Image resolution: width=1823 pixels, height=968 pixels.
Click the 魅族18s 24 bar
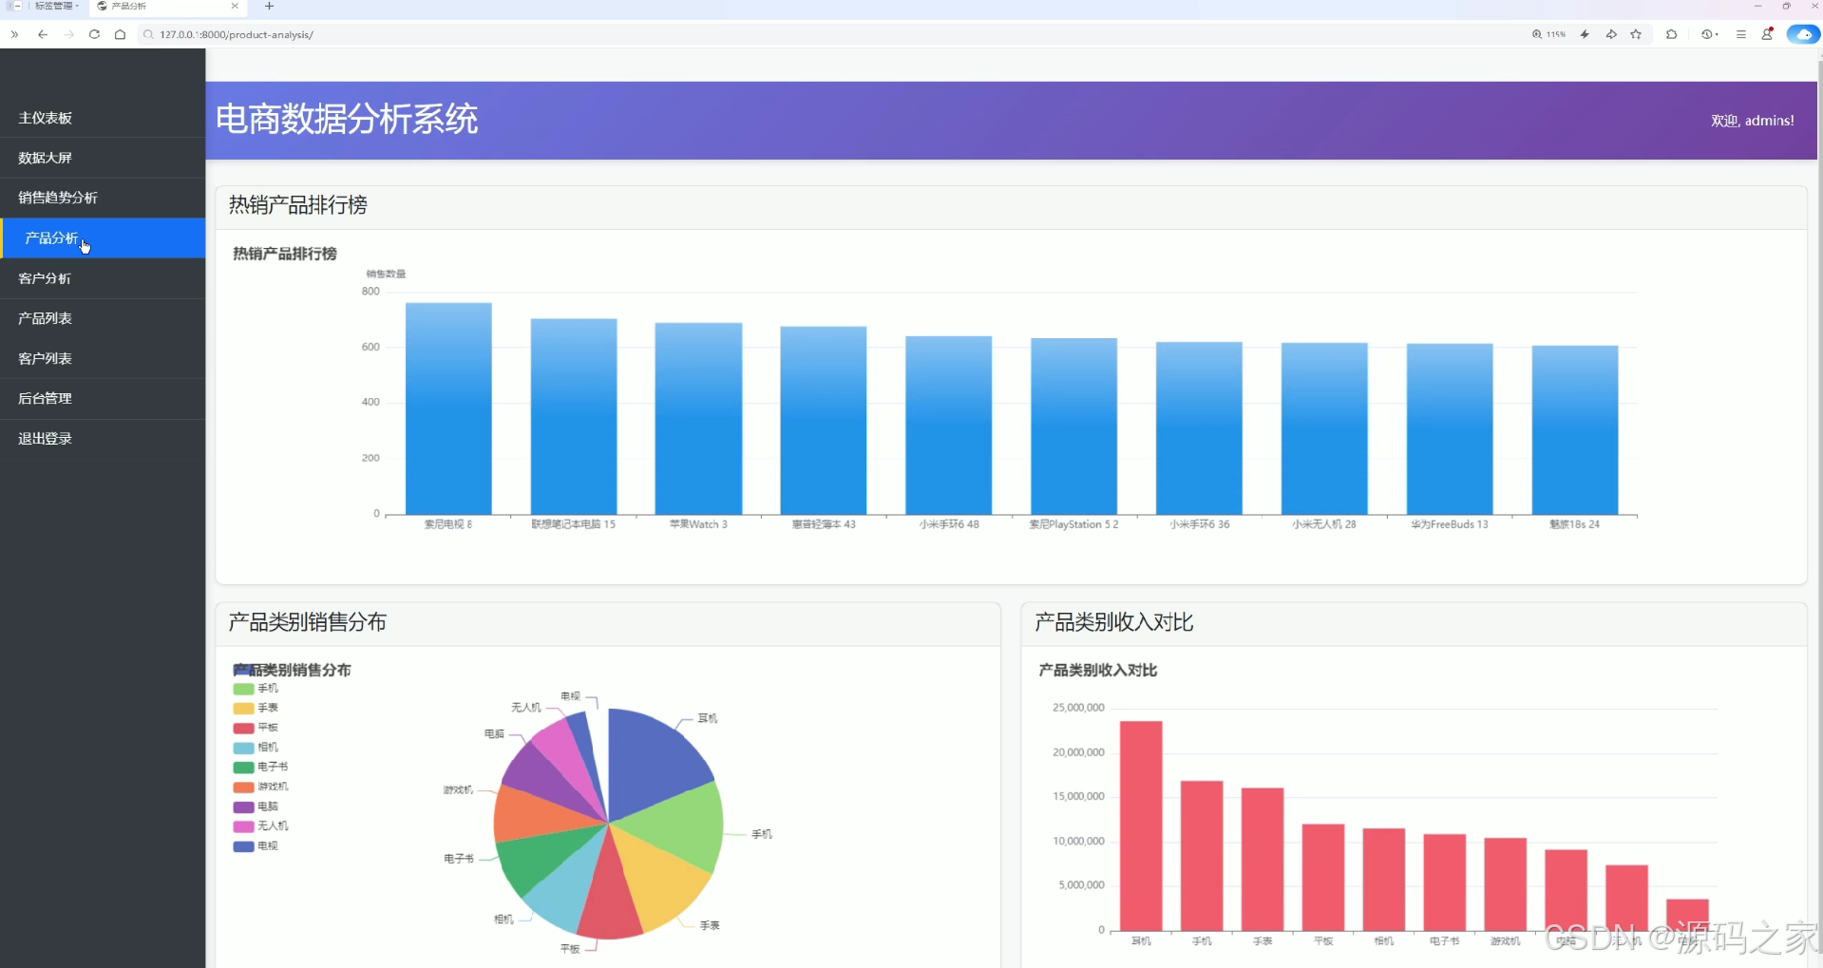1574,430
